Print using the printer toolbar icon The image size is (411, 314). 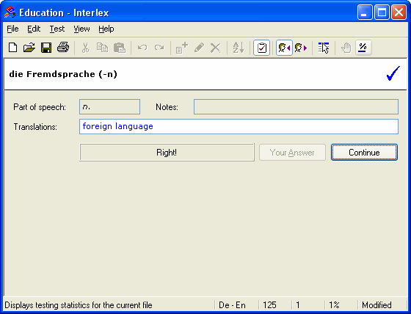point(63,48)
